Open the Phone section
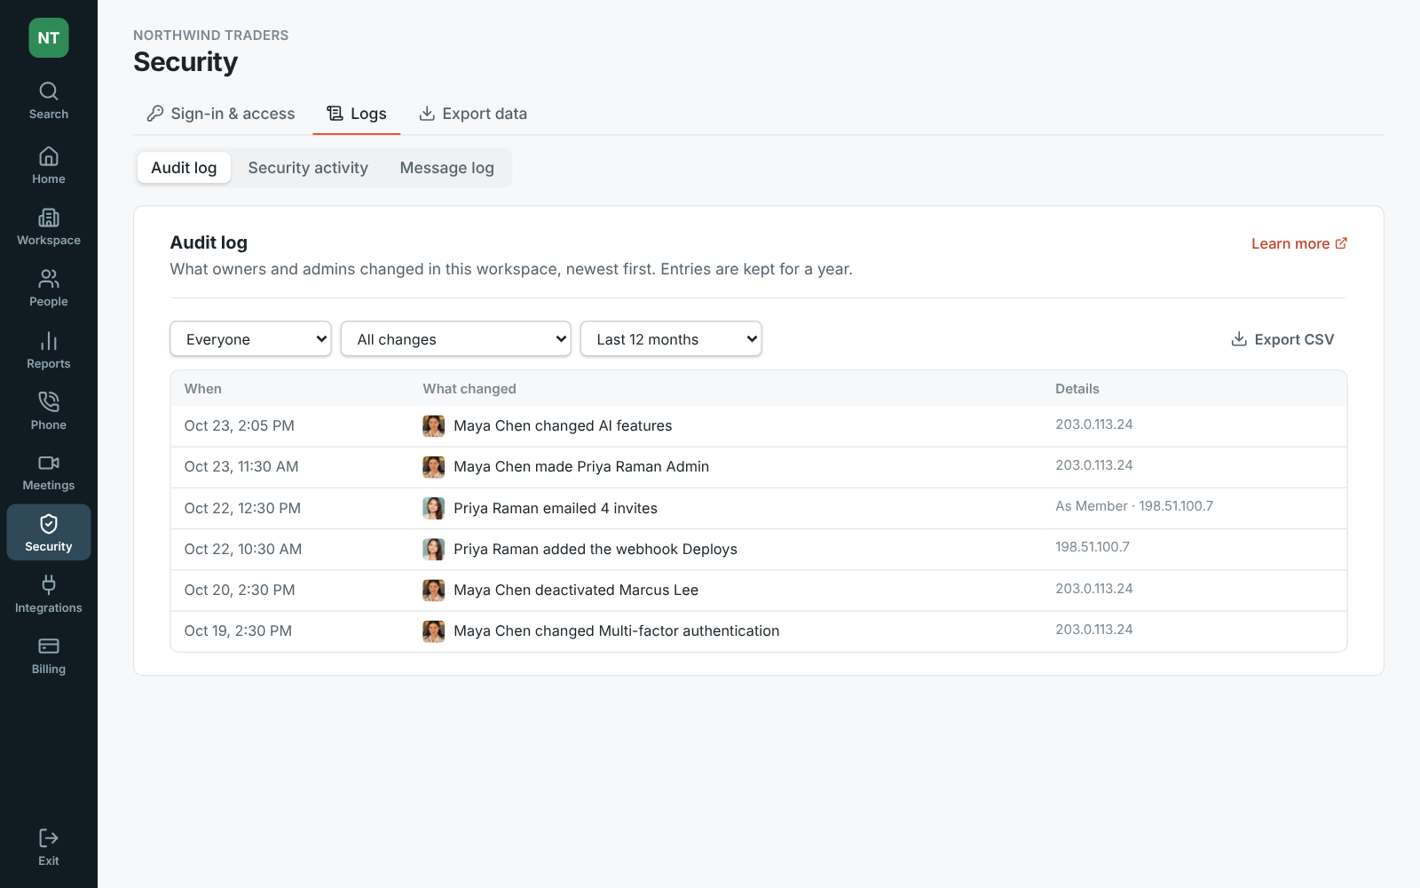1420x888 pixels. (49, 412)
